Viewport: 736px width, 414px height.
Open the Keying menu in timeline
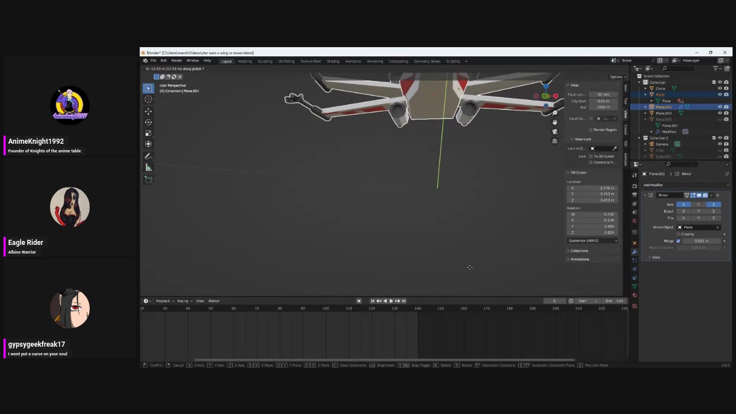point(183,301)
